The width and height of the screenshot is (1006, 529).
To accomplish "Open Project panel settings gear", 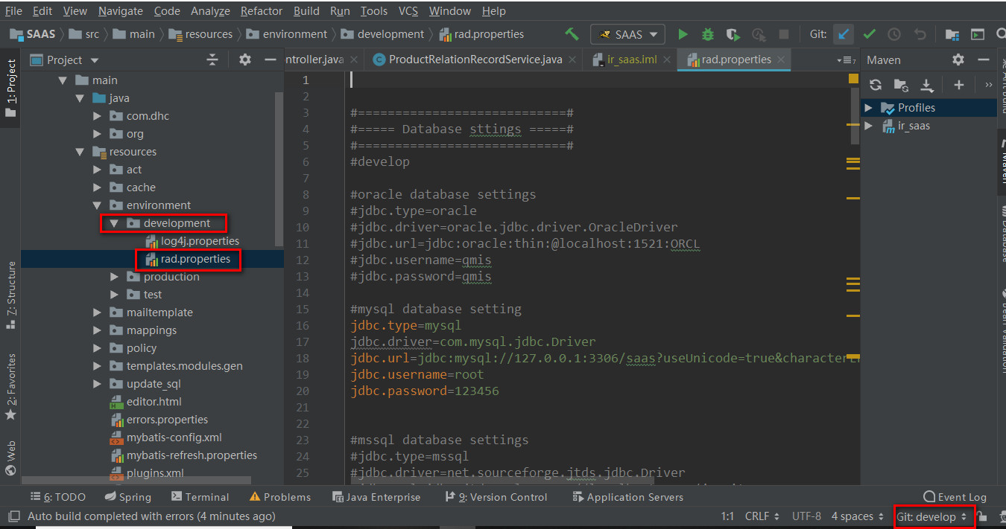I will (x=244, y=60).
